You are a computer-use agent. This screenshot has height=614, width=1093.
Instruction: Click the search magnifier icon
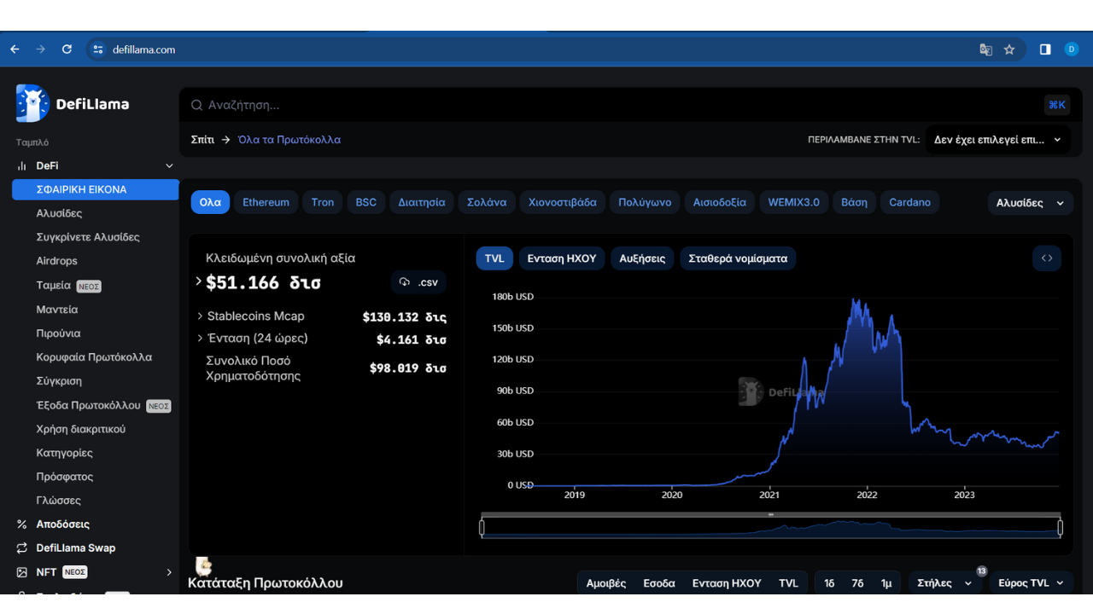click(196, 105)
